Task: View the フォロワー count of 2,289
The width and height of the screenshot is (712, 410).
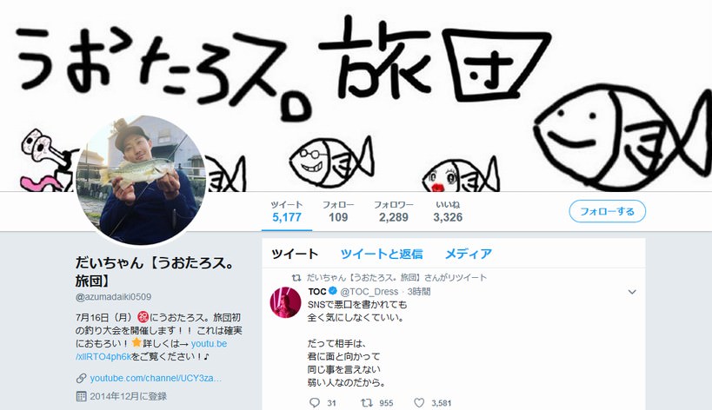Action: coord(393,211)
